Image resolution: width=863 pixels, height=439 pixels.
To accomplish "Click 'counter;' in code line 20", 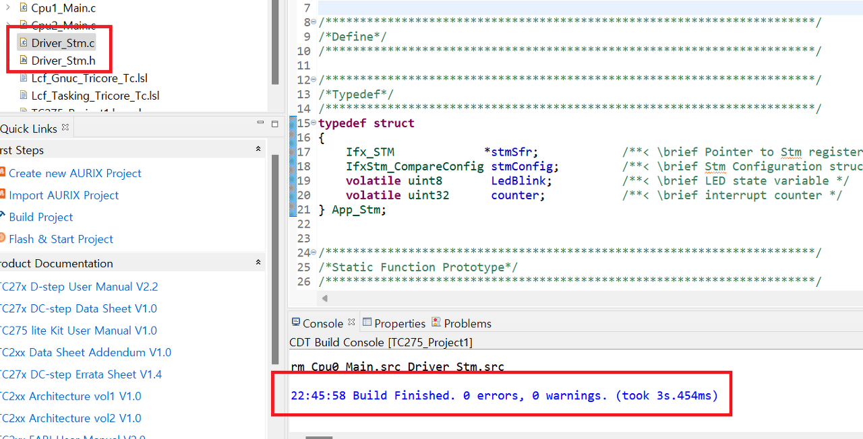I will point(518,195).
